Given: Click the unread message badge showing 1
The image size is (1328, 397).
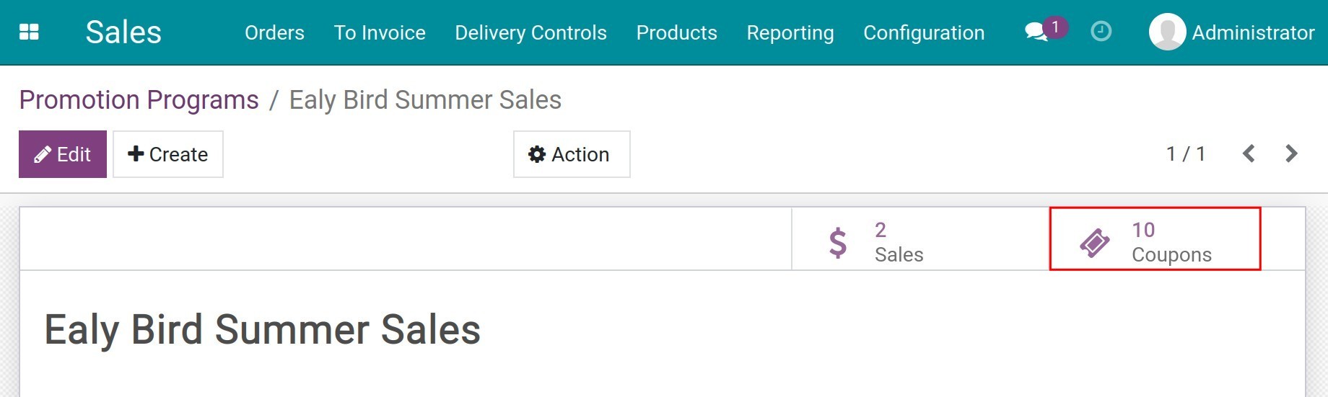Looking at the screenshot, I should (1055, 27).
